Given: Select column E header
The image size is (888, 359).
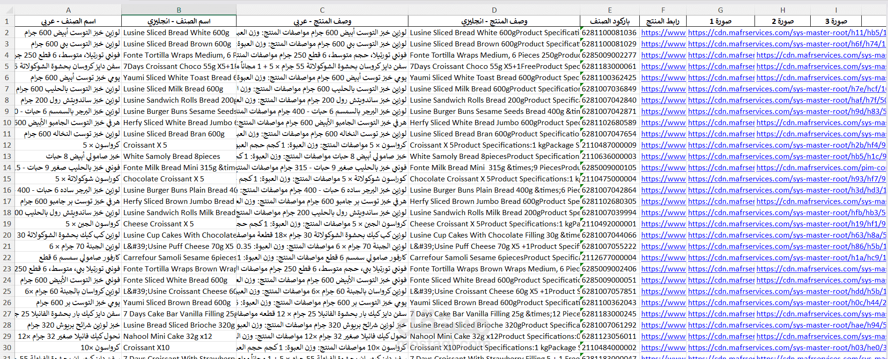Looking at the screenshot, I should point(610,10).
